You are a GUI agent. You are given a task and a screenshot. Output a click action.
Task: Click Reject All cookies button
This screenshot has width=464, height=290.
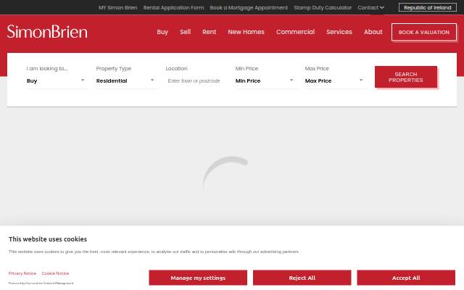pos(302,278)
